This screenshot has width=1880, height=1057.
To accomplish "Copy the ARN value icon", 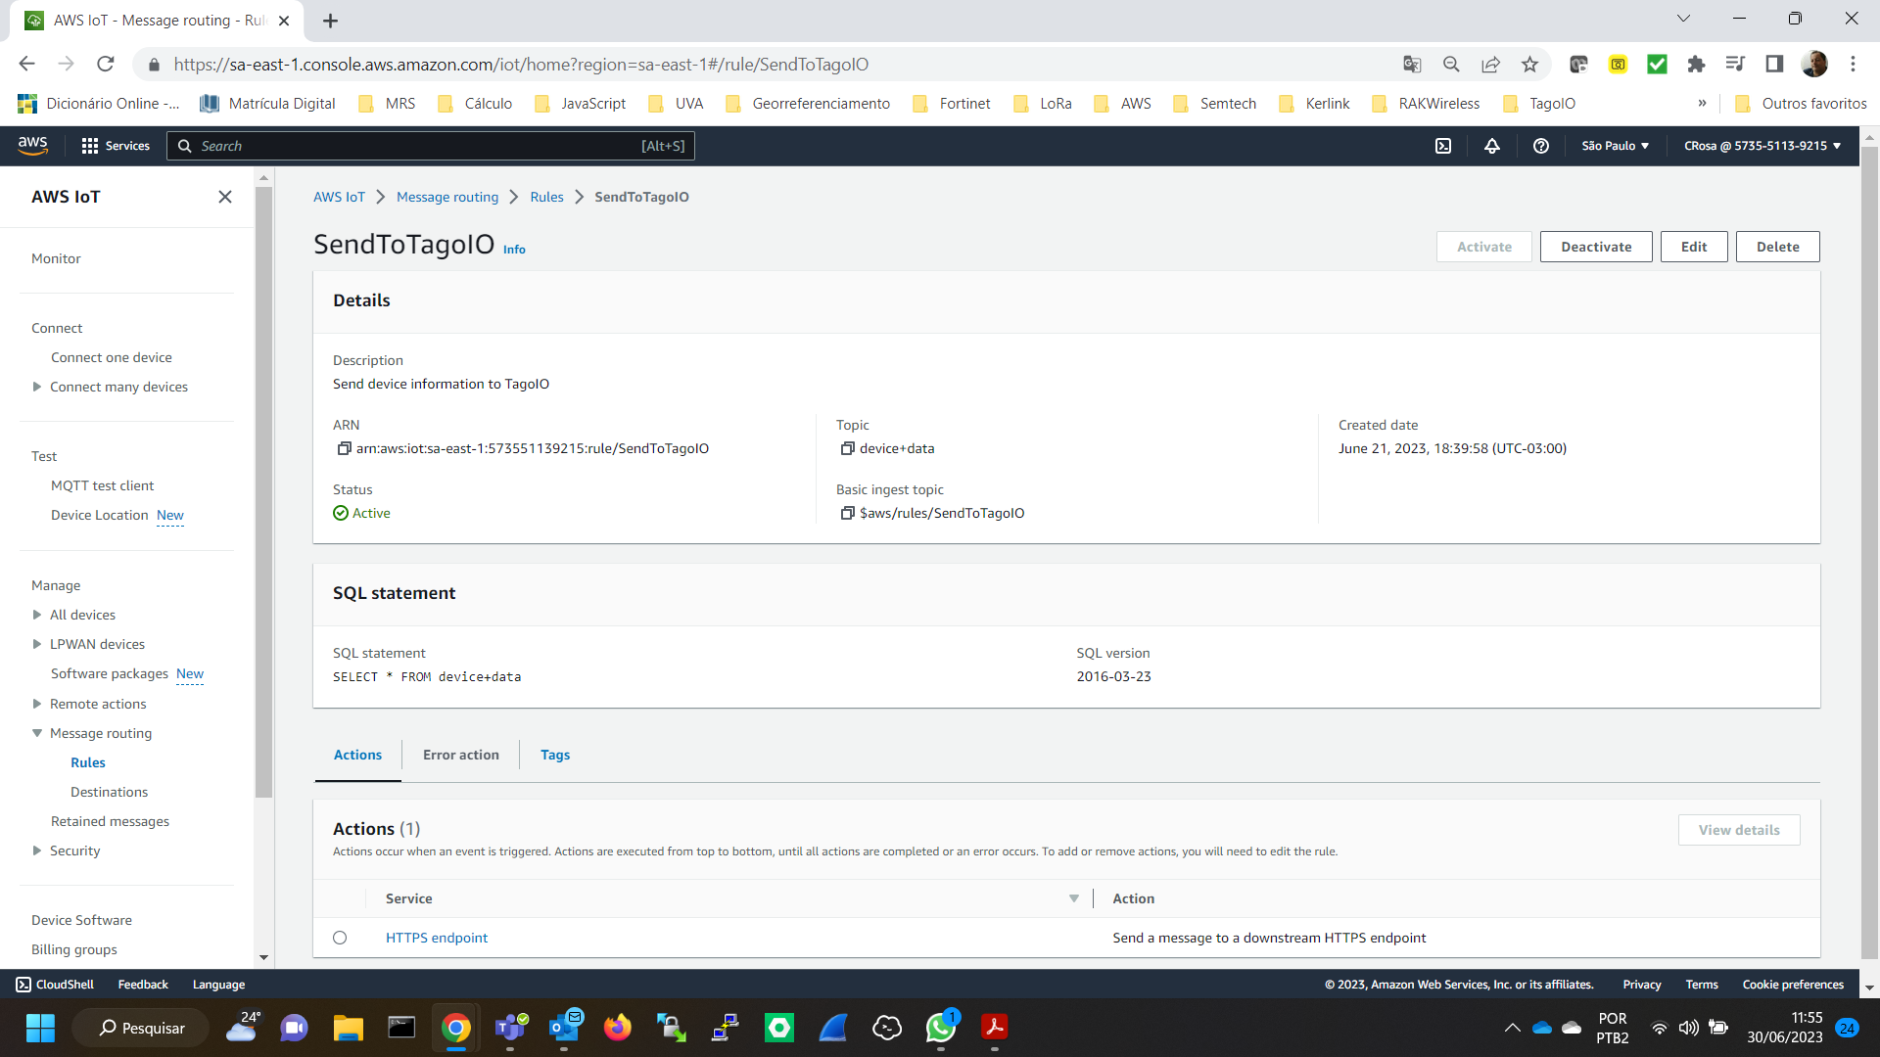I will coord(344,448).
